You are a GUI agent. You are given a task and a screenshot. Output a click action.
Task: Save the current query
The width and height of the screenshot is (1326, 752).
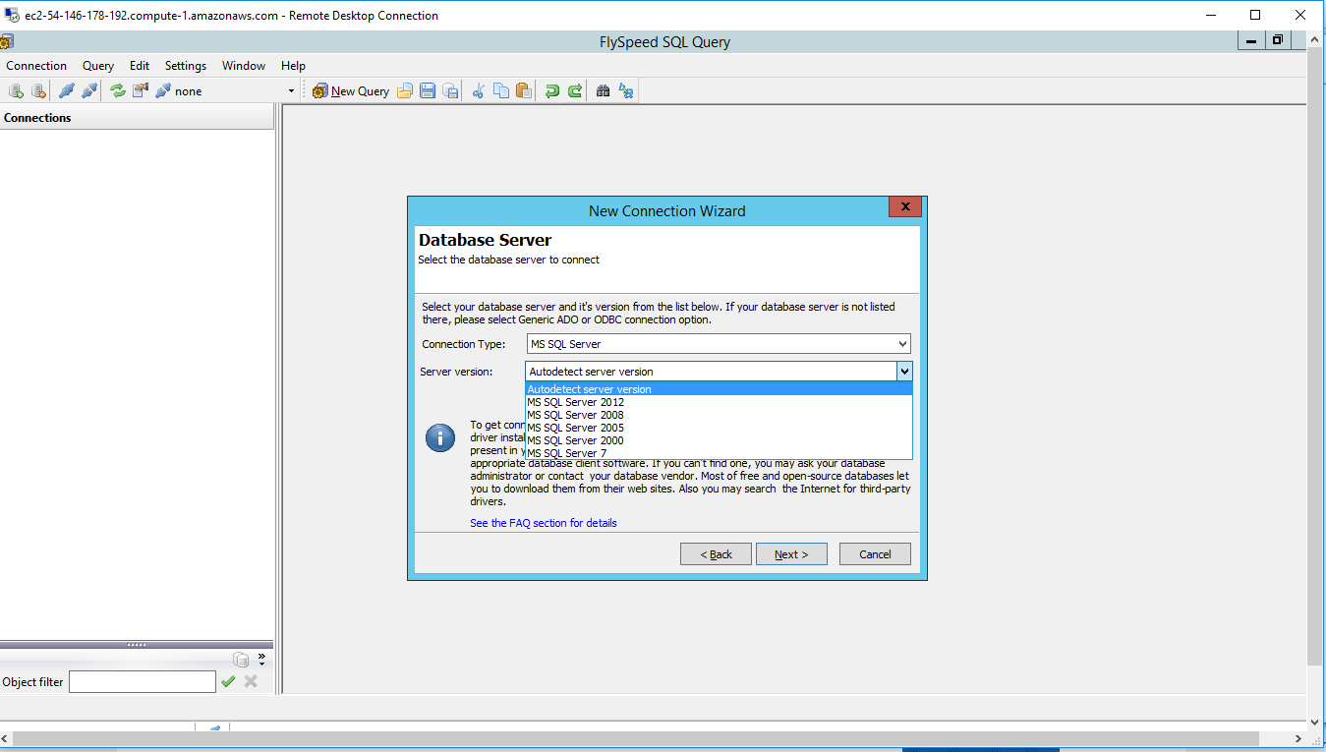click(x=427, y=89)
